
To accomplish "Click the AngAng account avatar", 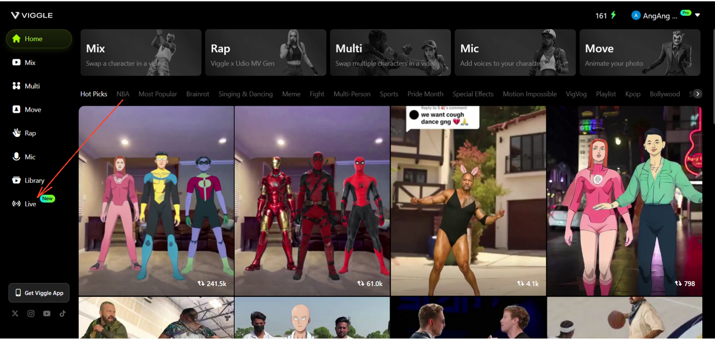I will pyautogui.click(x=636, y=16).
